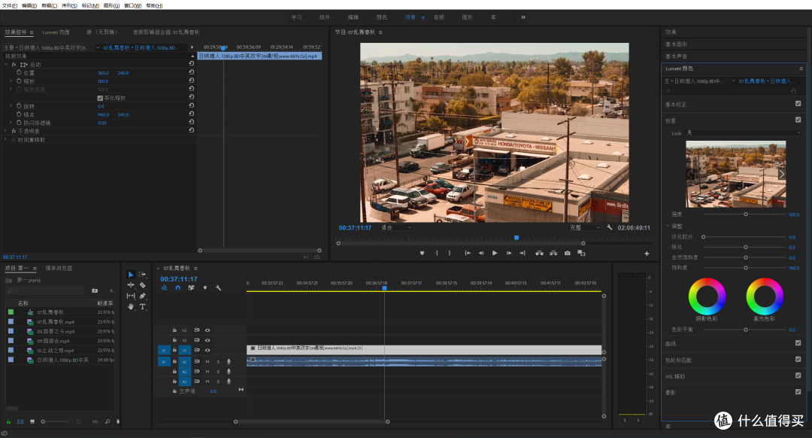
Task: Add a marker in the Program monitor
Action: tap(422, 253)
